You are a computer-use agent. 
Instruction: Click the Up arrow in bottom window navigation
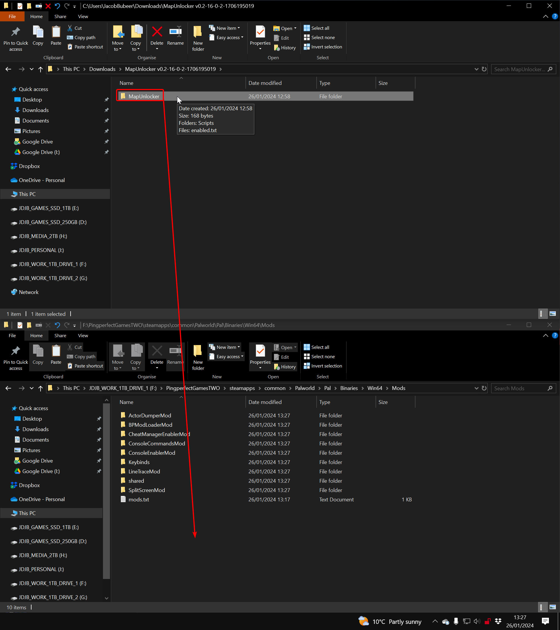click(x=40, y=388)
